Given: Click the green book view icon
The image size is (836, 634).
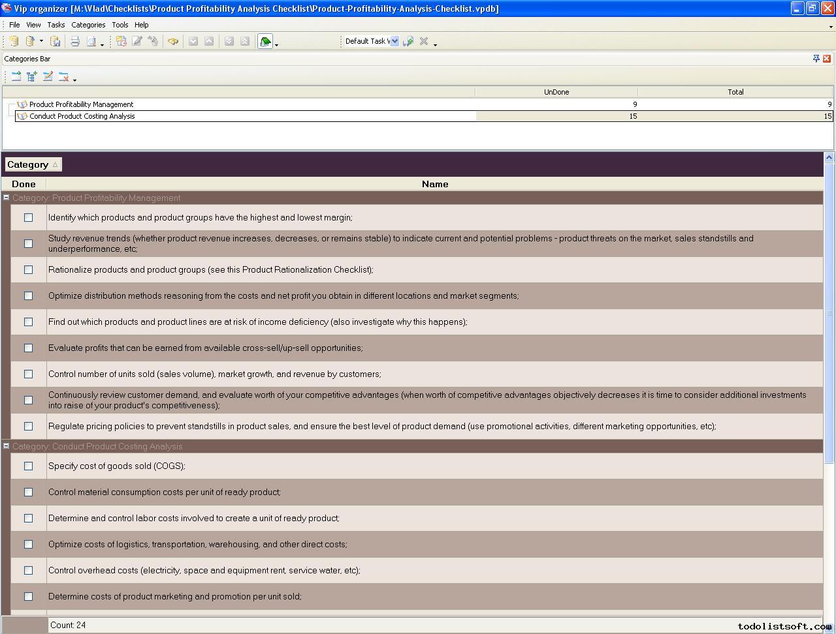Looking at the screenshot, I should tap(265, 42).
